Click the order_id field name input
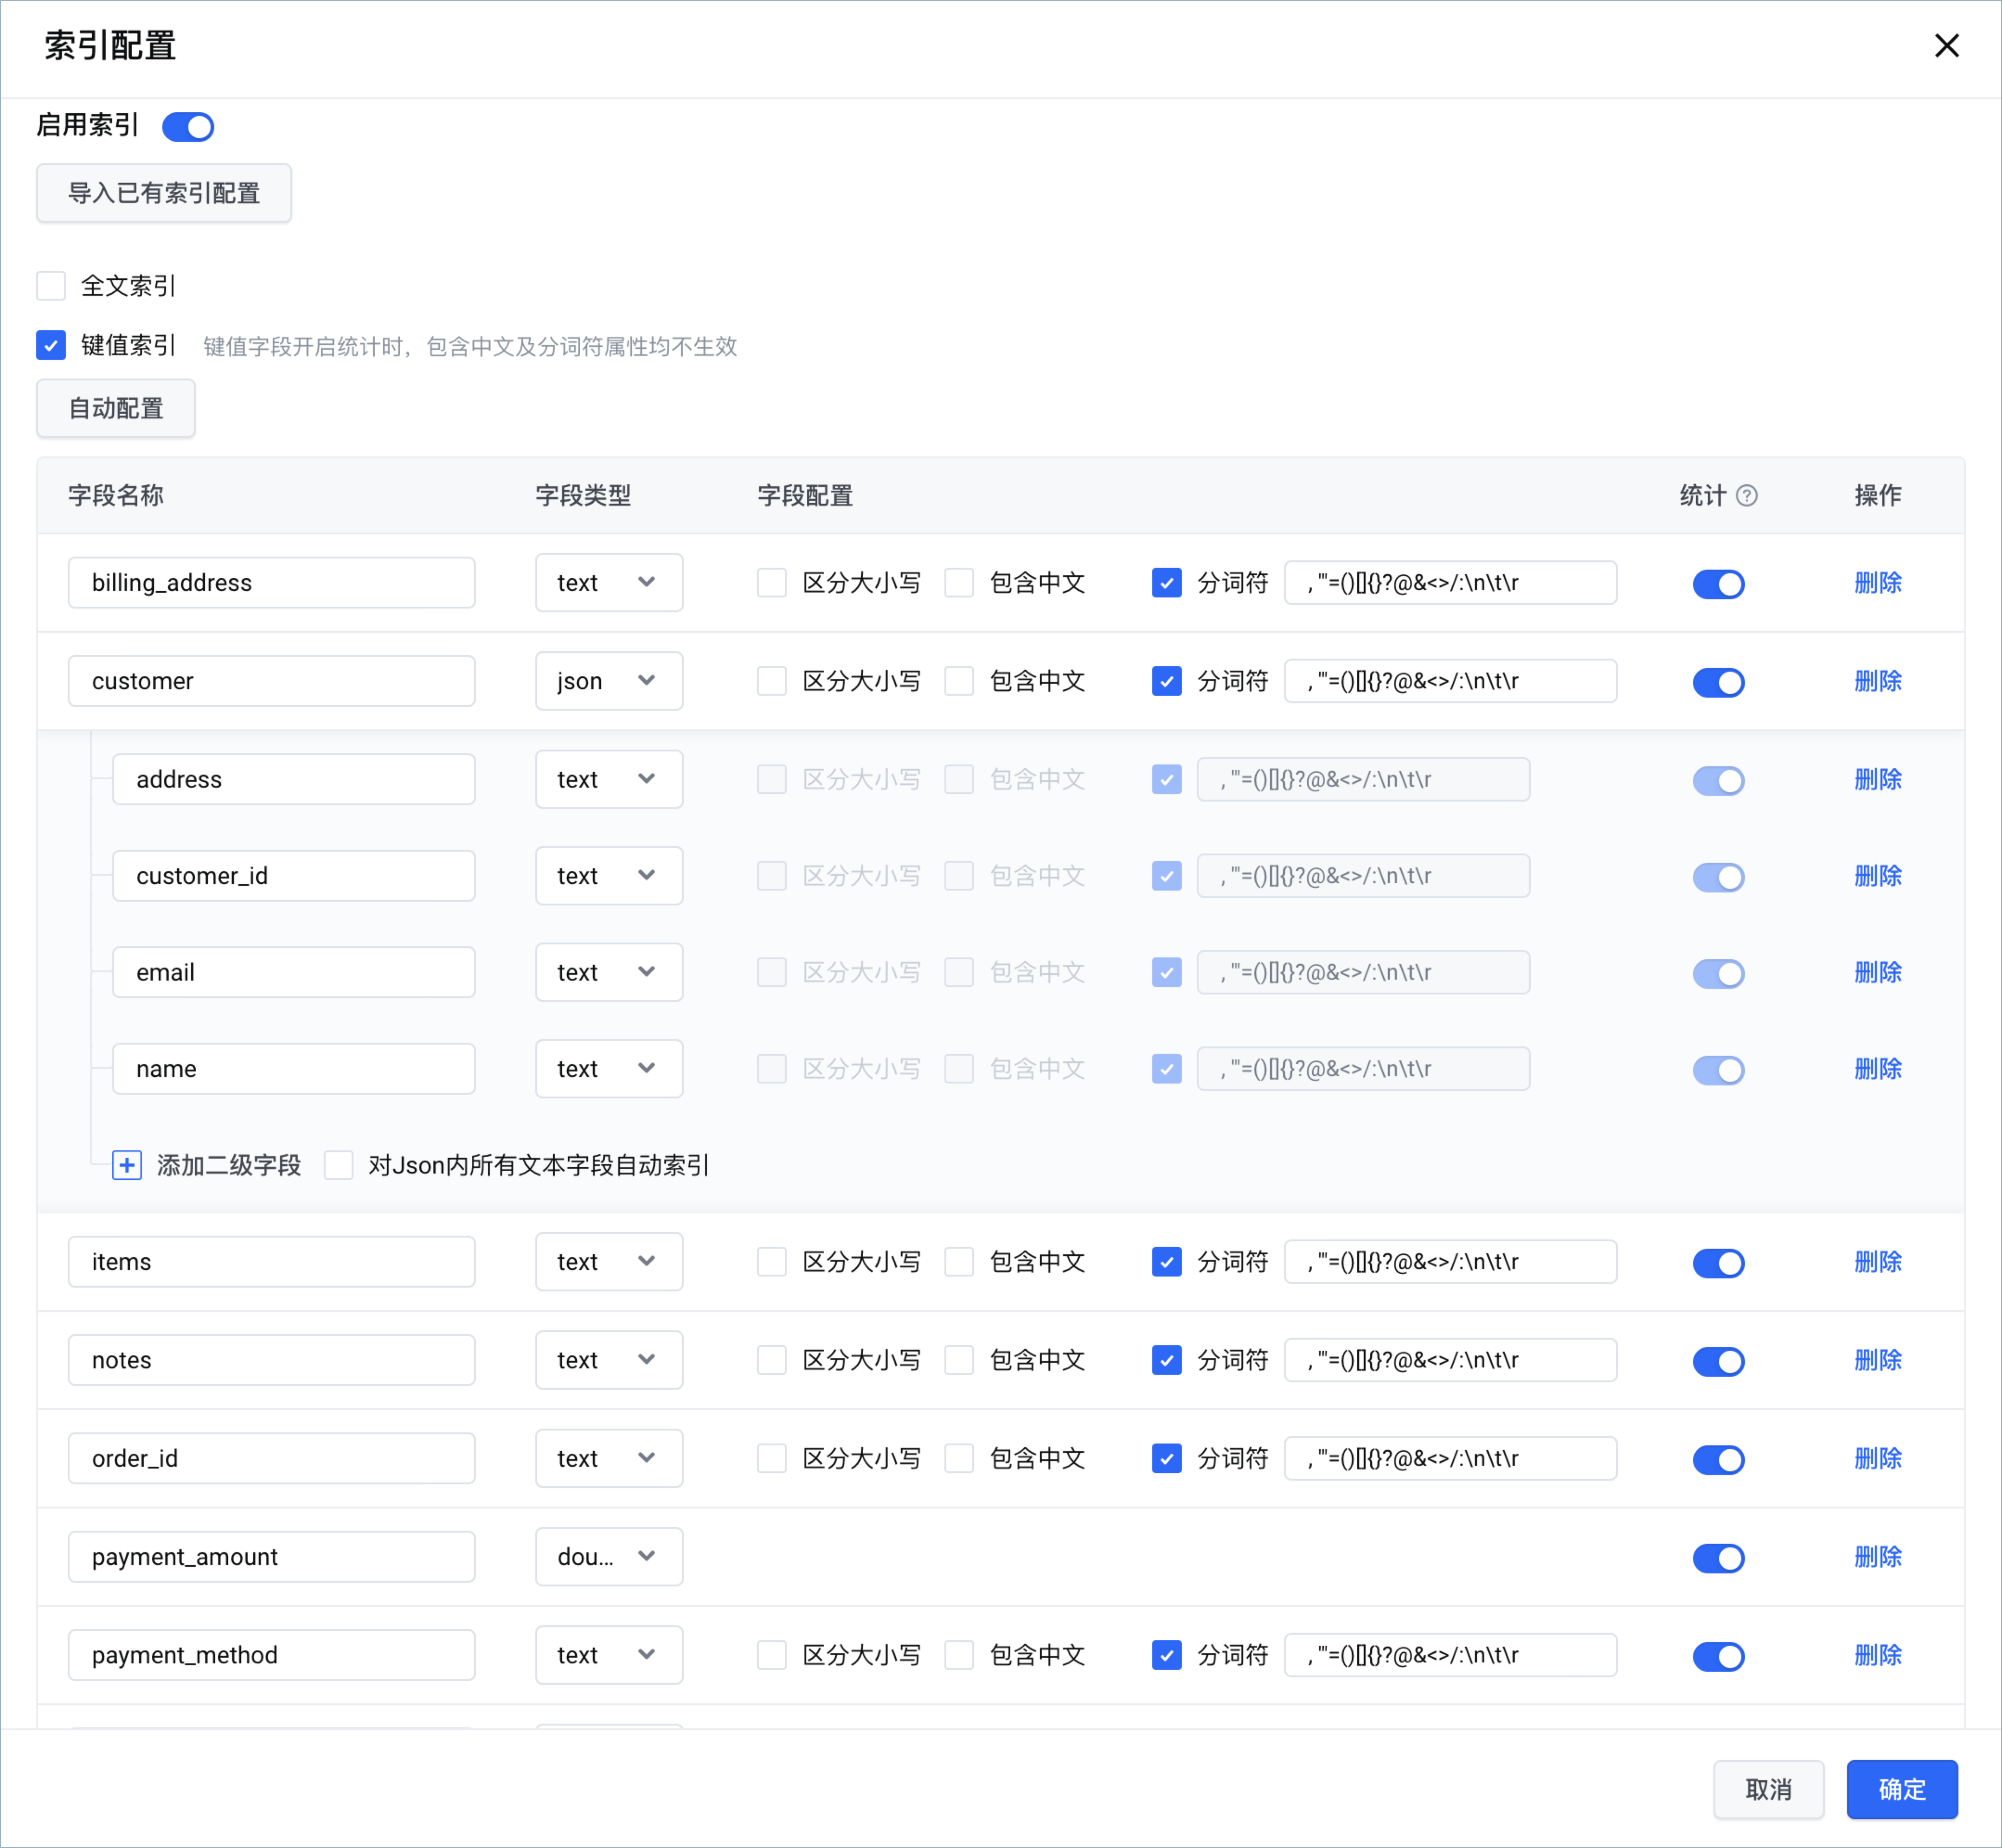This screenshot has height=1848, width=2002. pyautogui.click(x=272, y=1459)
